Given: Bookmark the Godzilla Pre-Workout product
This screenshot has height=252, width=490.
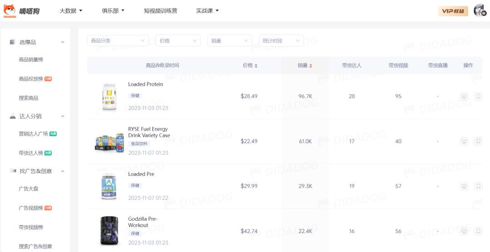Looking at the screenshot, I should [x=478, y=231].
